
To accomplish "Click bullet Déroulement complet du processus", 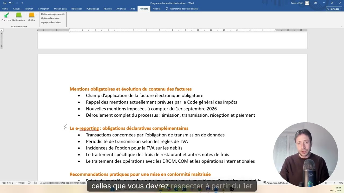I will tap(170, 115).
